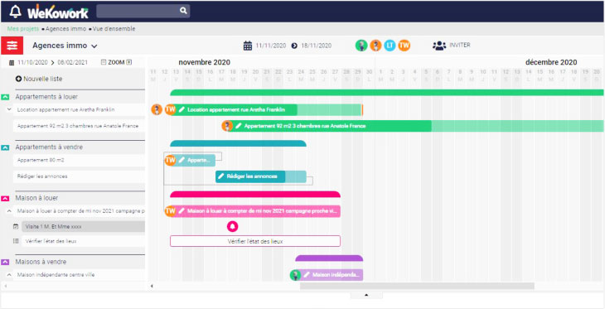Collapse the Appartements à louer list
Screen dimensions: 605x309
(5, 97)
